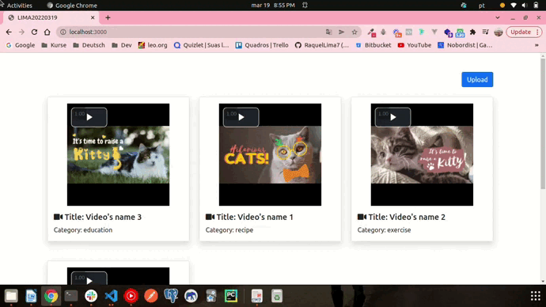Open the Google bookmark

point(21,45)
